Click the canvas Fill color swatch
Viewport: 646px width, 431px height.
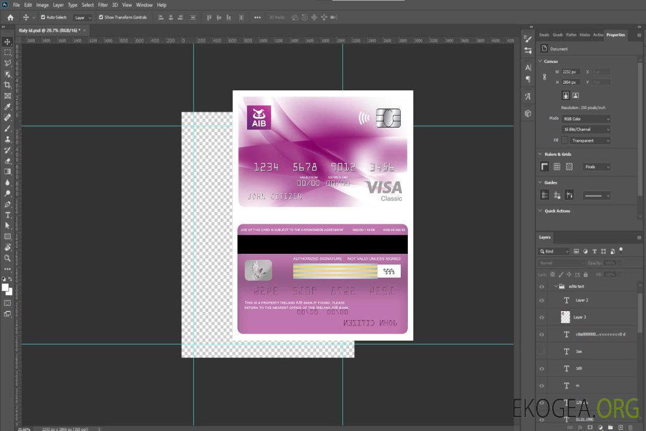coord(565,141)
